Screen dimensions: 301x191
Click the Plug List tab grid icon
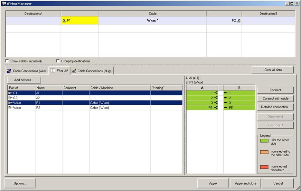pyautogui.click(x=53, y=70)
